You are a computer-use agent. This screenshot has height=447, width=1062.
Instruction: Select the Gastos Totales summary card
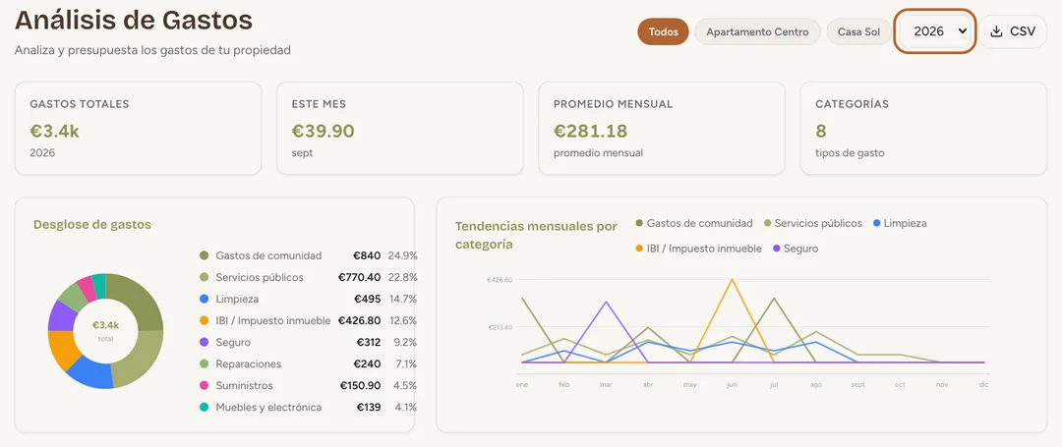pos(139,129)
